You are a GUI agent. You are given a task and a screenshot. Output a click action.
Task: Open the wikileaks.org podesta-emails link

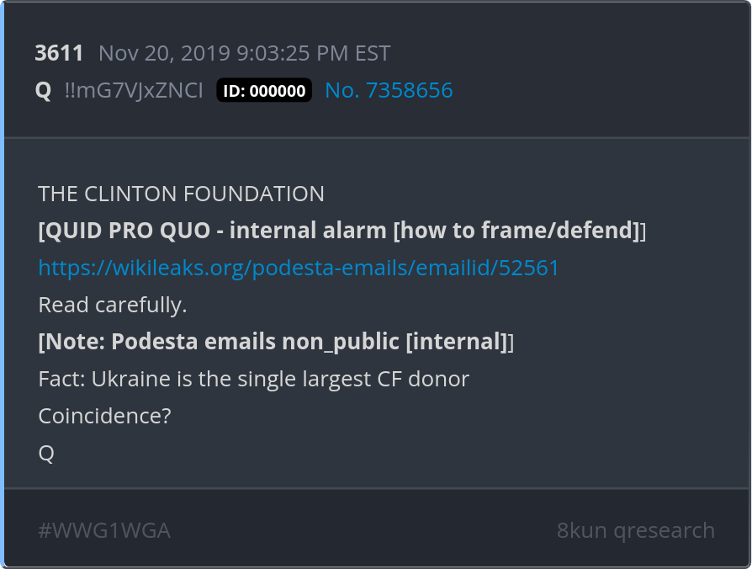(299, 269)
